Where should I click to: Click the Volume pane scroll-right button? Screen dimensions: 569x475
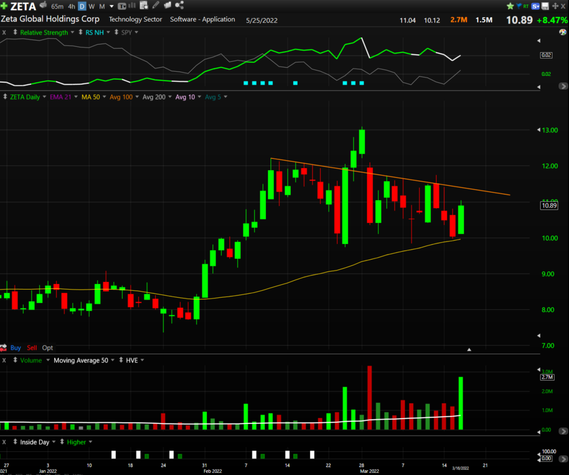click(x=563, y=431)
